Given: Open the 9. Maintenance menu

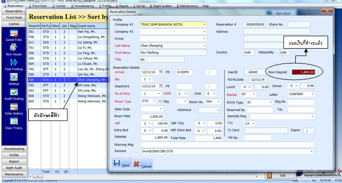Looking at the screenshot, I should (187, 6).
